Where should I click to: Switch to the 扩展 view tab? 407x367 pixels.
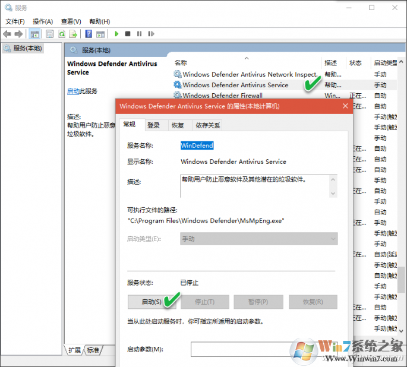pyautogui.click(x=74, y=350)
